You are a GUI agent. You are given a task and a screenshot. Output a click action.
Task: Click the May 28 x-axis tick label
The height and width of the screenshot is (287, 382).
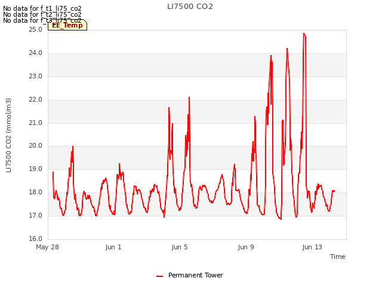pyautogui.click(x=48, y=247)
